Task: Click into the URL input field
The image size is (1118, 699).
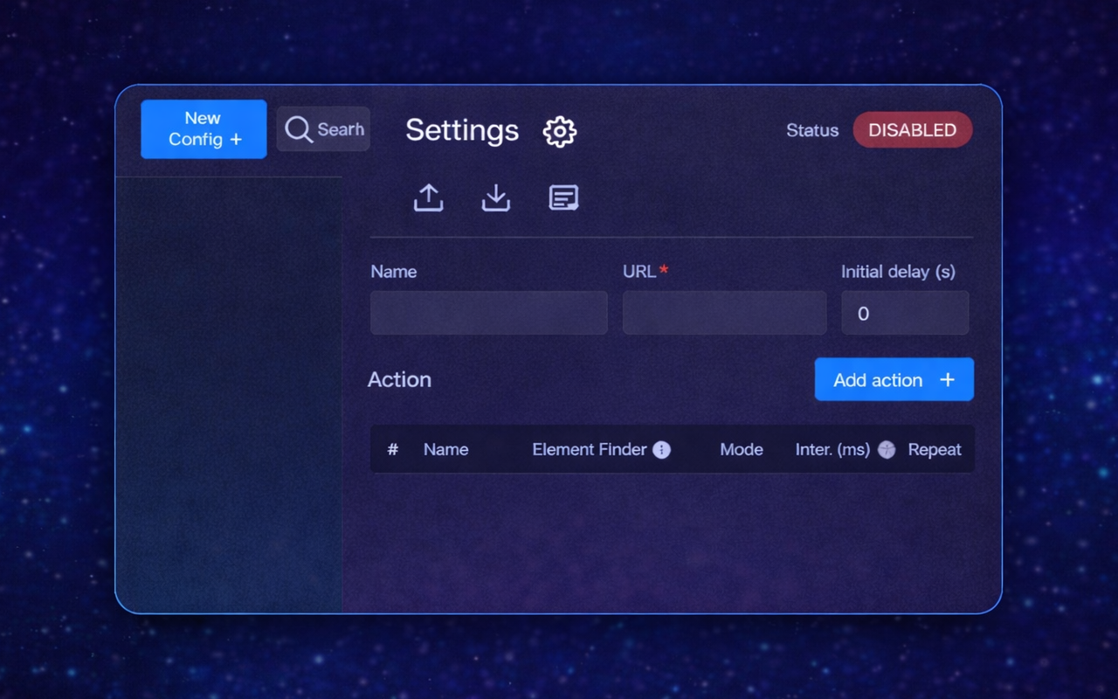Action: 725,313
